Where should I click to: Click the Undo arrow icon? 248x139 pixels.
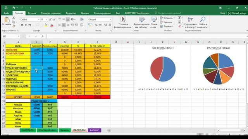14,8
